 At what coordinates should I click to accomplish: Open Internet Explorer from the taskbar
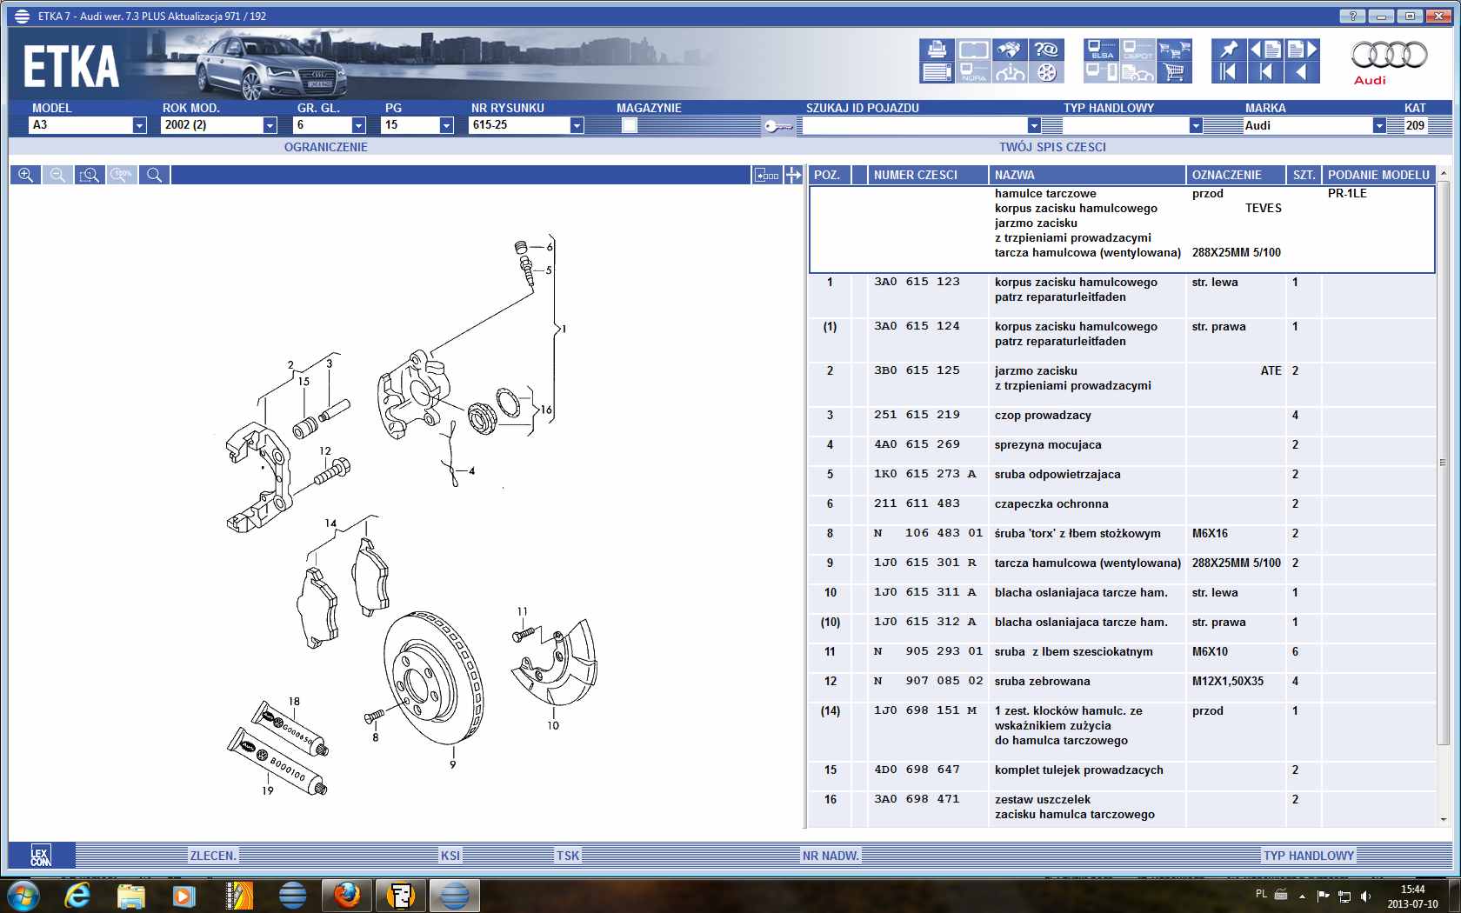click(77, 896)
